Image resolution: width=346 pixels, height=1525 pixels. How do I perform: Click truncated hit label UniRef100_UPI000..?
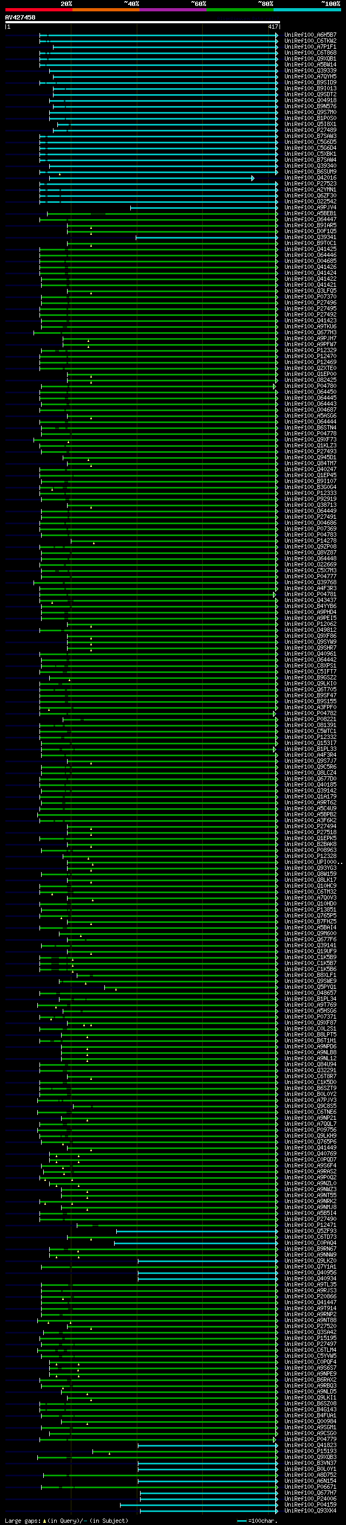pos(312,861)
